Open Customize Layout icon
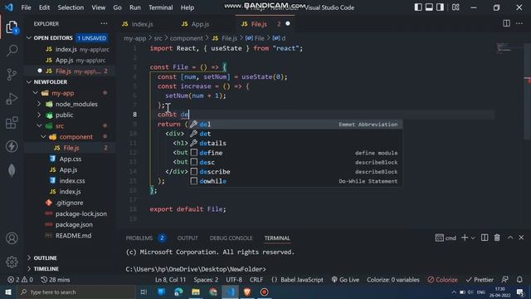 point(455,7)
